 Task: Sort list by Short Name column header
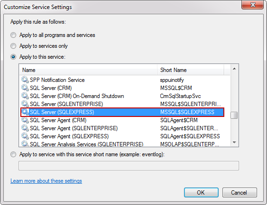190,70
